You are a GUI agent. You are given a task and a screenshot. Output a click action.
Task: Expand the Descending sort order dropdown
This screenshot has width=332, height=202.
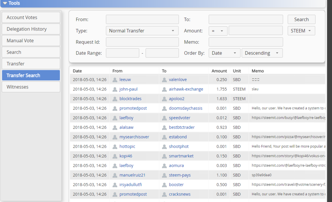point(262,53)
